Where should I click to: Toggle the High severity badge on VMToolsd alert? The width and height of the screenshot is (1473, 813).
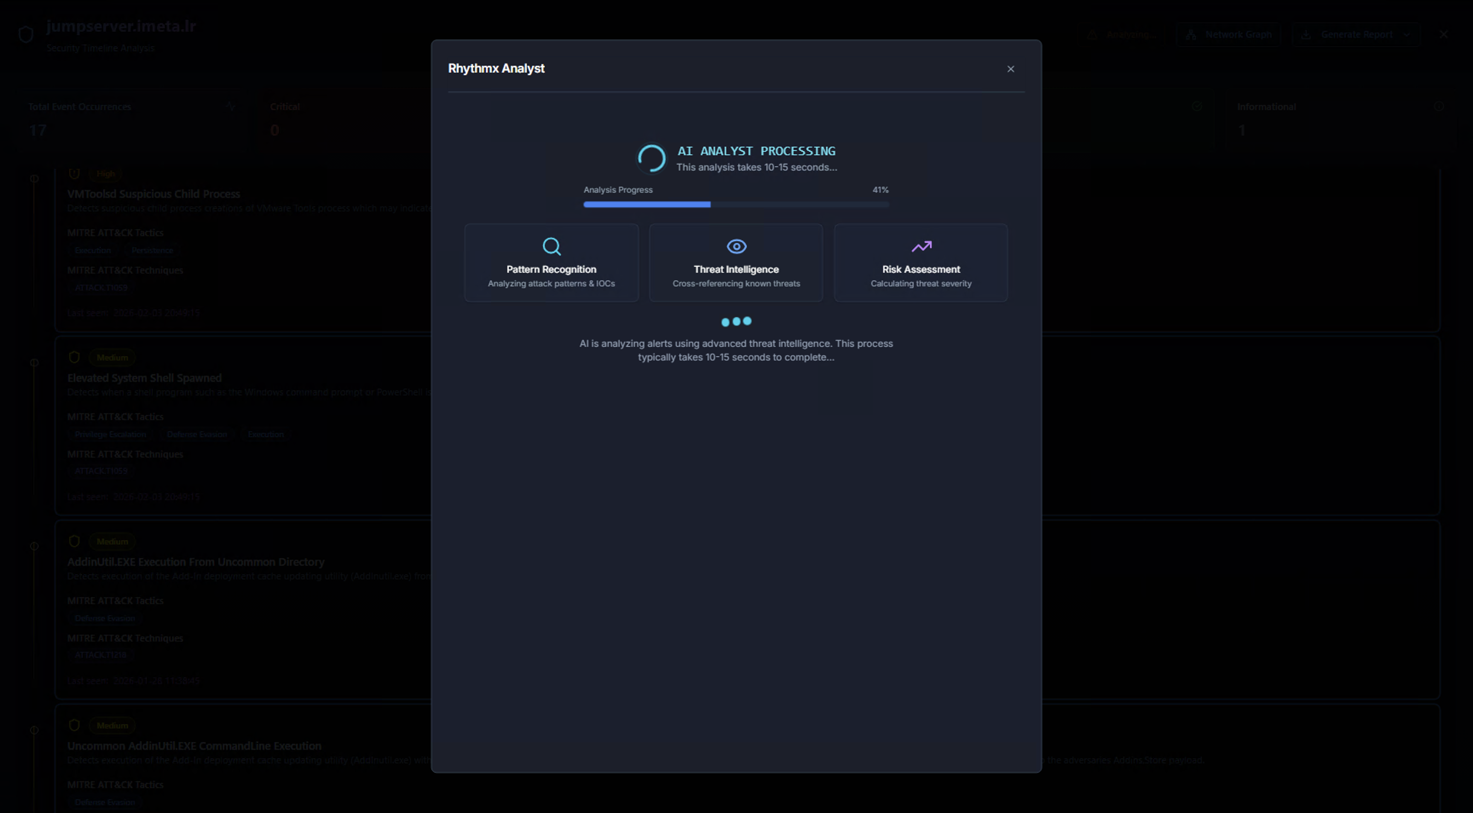106,174
